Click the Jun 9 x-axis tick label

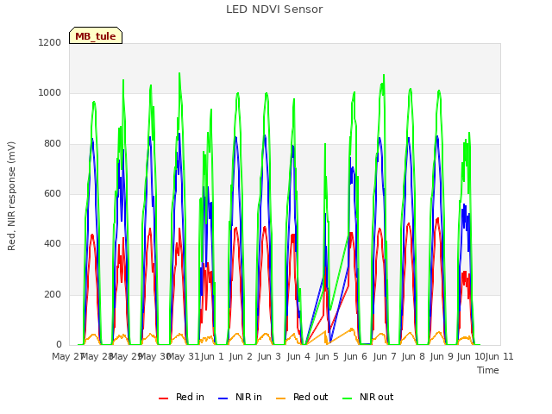(x=442, y=356)
